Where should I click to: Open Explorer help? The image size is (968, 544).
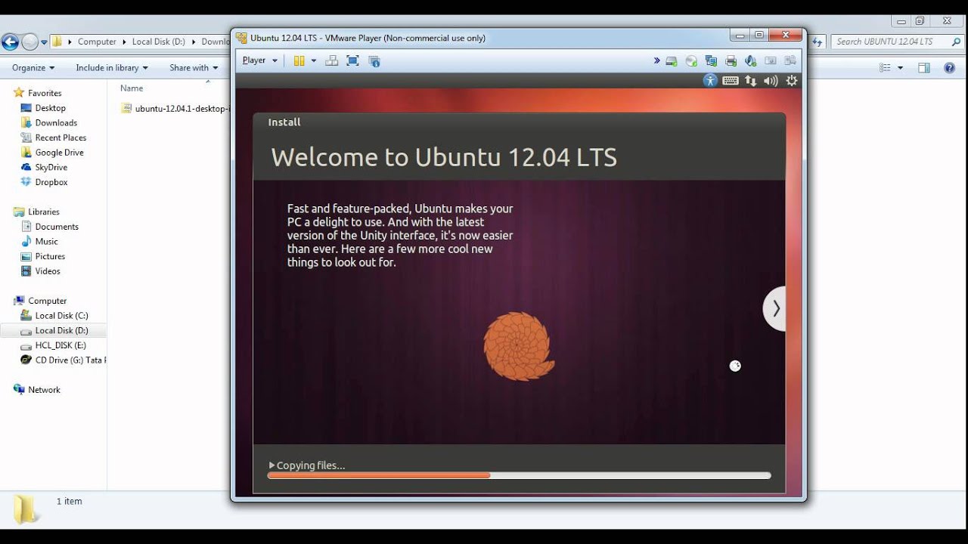pos(950,67)
